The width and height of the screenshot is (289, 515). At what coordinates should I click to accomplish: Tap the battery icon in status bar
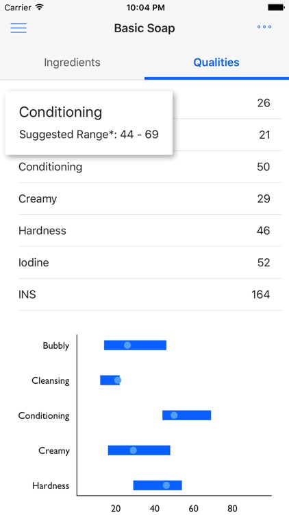[x=276, y=8]
